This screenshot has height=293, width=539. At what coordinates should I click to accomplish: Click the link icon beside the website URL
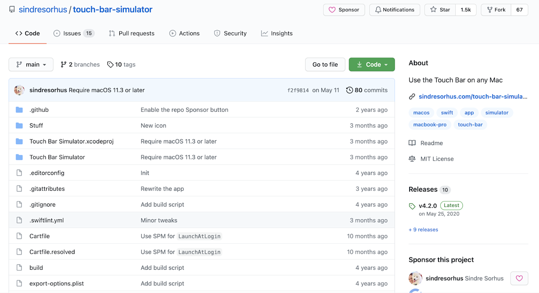[412, 97]
